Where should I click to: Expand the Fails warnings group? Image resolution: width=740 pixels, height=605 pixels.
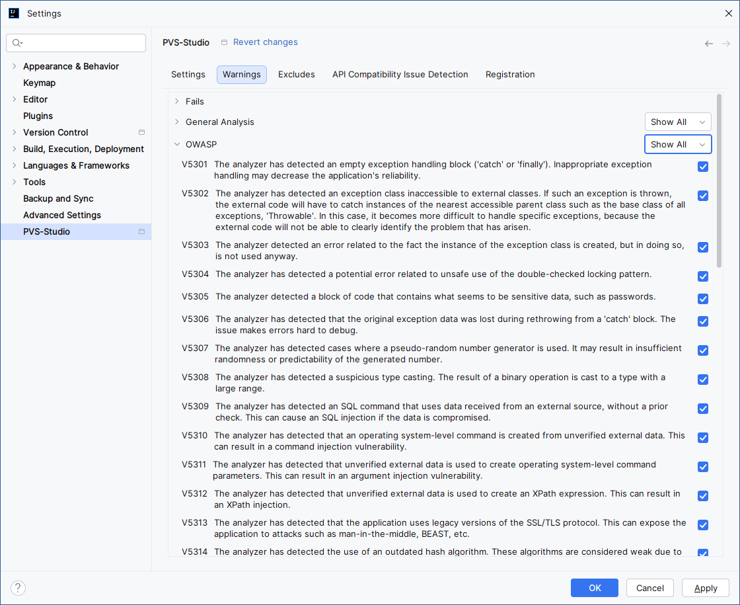[x=176, y=101]
